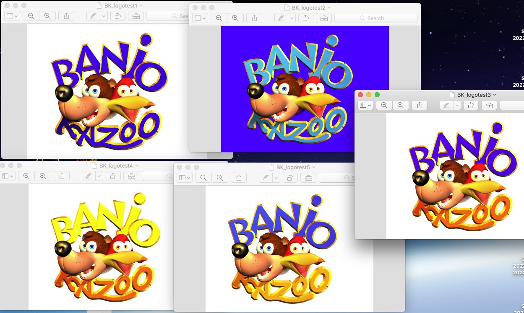Open the BK_logotest3 title bar document menu
Screen dimensions: 524x313
pos(494,95)
